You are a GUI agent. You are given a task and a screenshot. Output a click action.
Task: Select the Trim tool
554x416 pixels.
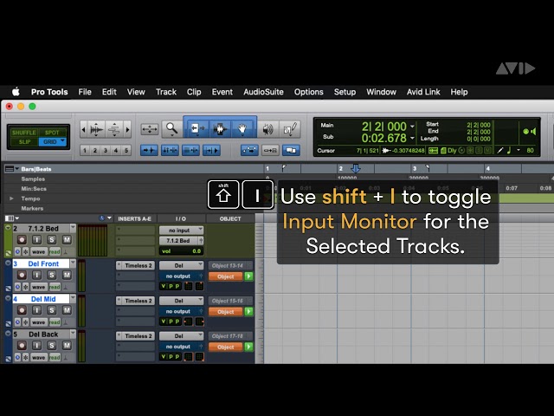196,129
